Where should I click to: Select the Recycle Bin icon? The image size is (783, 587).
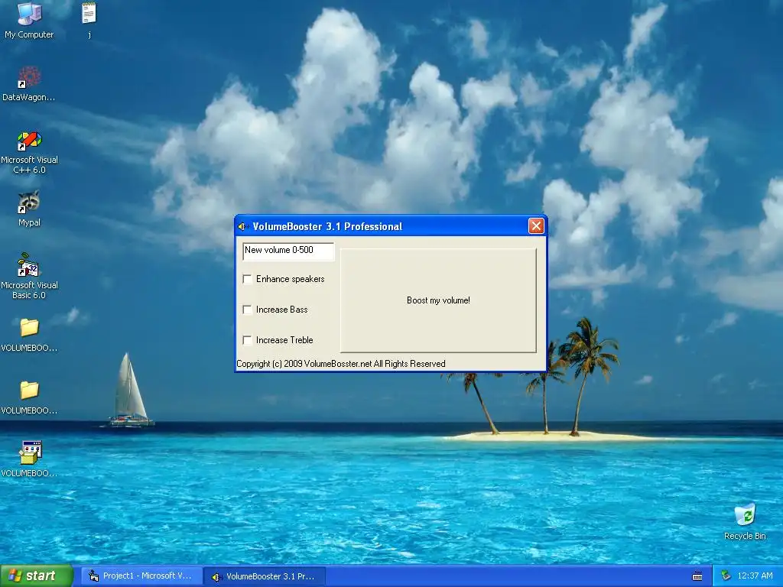[x=745, y=521]
